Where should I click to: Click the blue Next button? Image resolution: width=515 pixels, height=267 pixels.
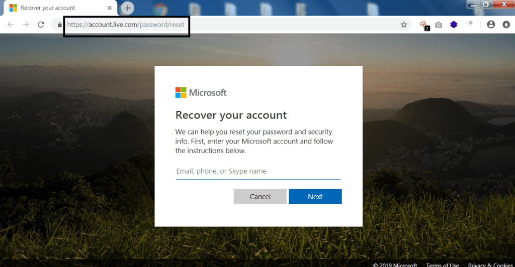point(315,197)
